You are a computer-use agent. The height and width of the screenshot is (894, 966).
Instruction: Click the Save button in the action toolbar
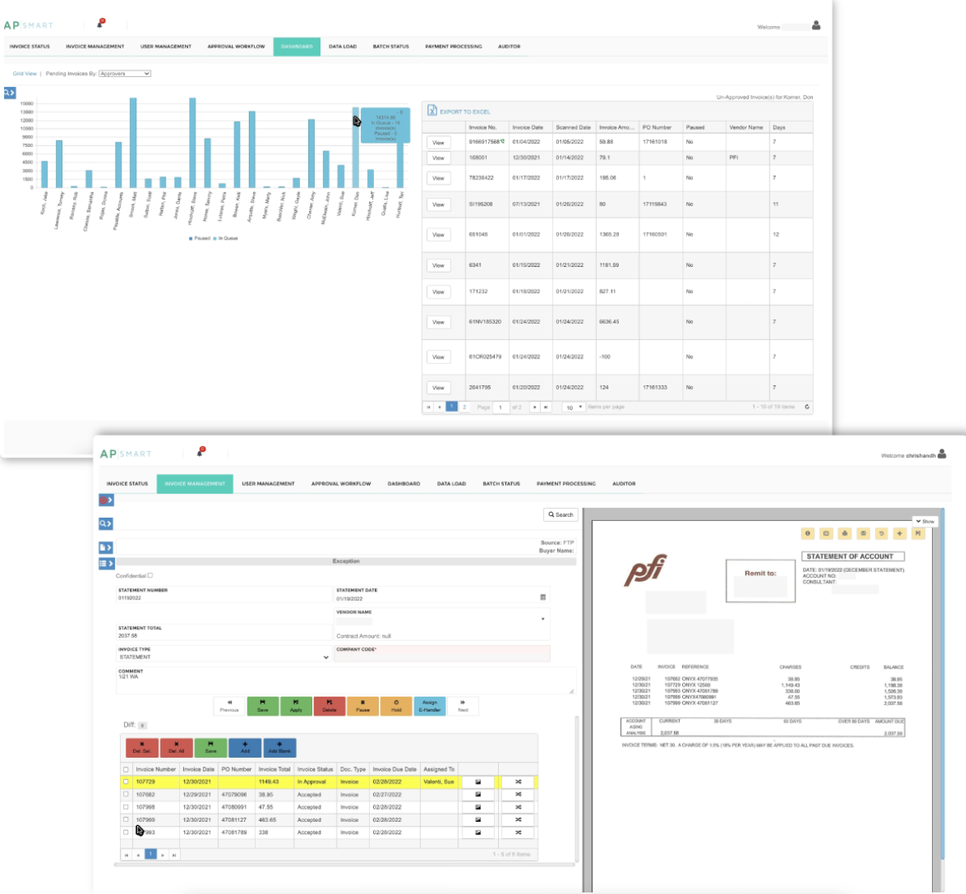coord(264,706)
